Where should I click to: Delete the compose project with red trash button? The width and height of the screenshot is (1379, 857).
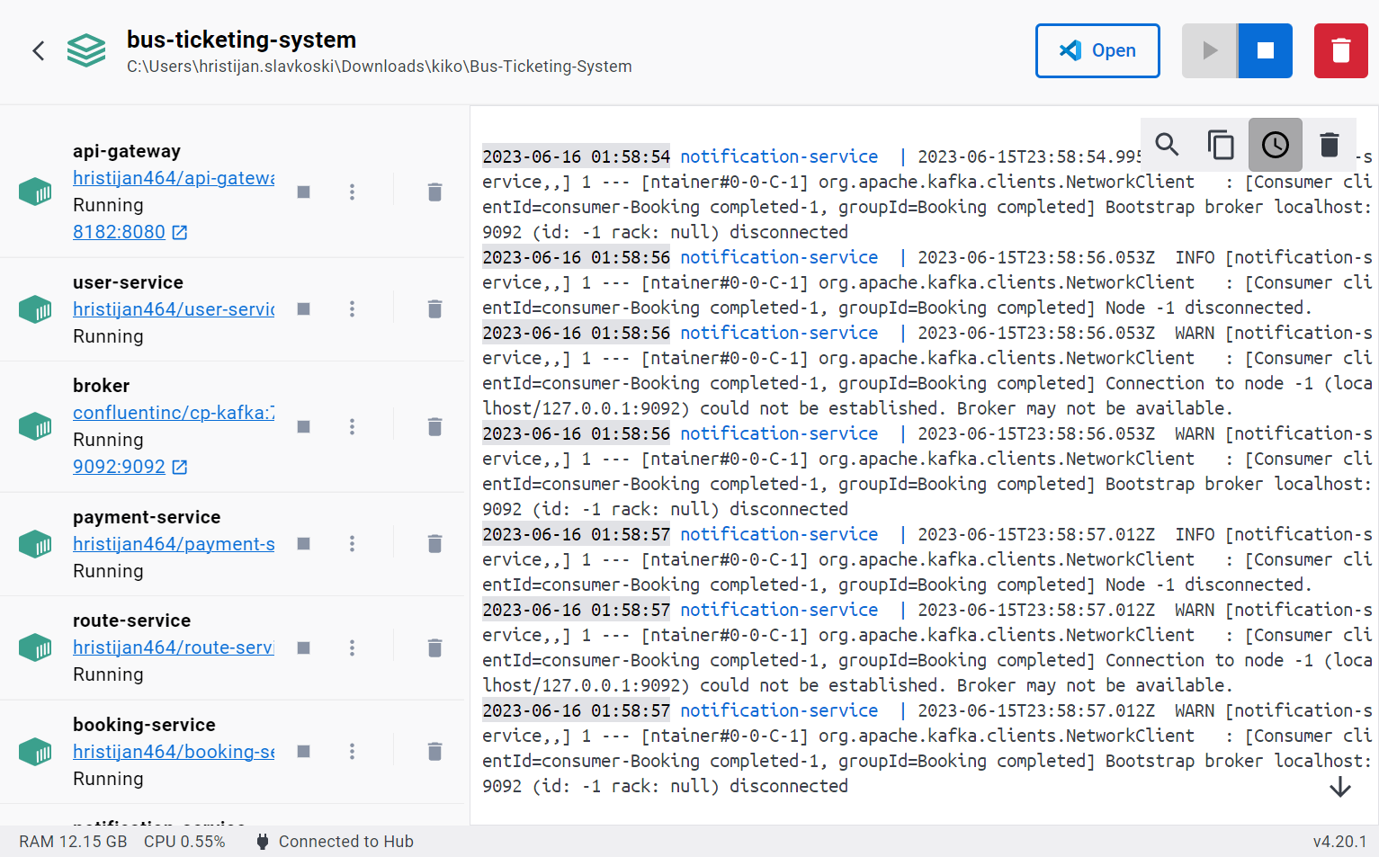1340,50
